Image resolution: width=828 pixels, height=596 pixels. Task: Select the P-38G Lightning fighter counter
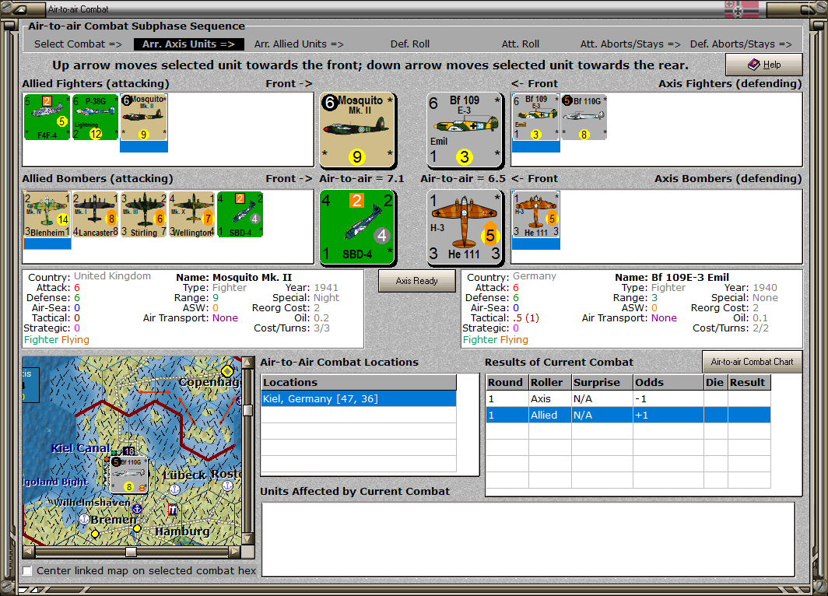95,117
